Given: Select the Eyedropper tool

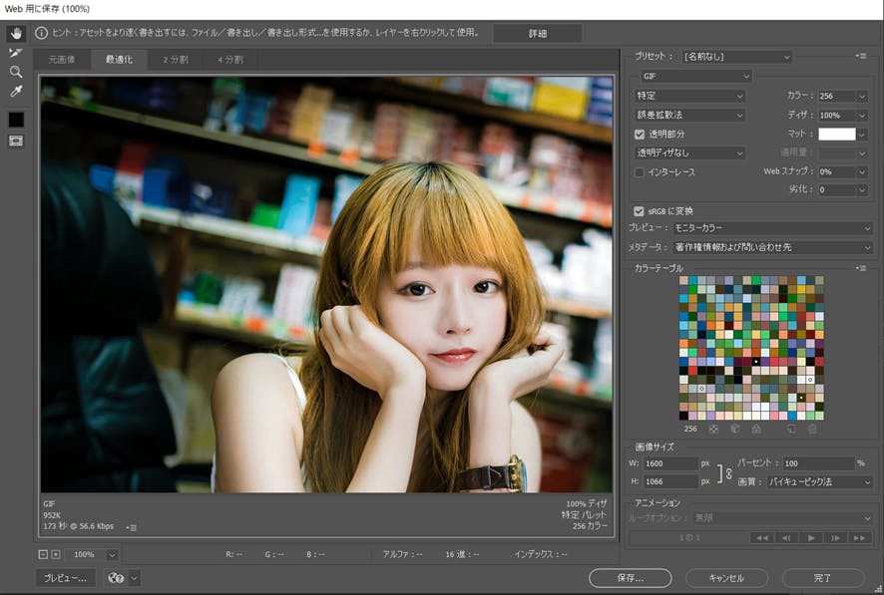Looking at the screenshot, I should [x=16, y=92].
